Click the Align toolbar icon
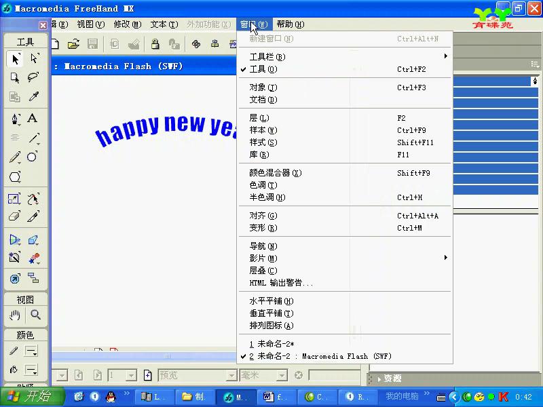This screenshot has height=407, width=543. [215, 43]
